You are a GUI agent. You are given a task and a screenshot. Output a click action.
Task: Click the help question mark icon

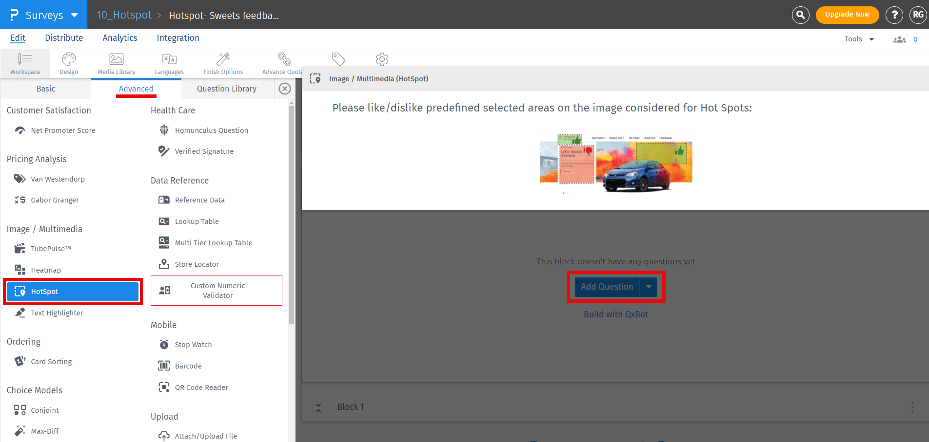click(x=894, y=15)
